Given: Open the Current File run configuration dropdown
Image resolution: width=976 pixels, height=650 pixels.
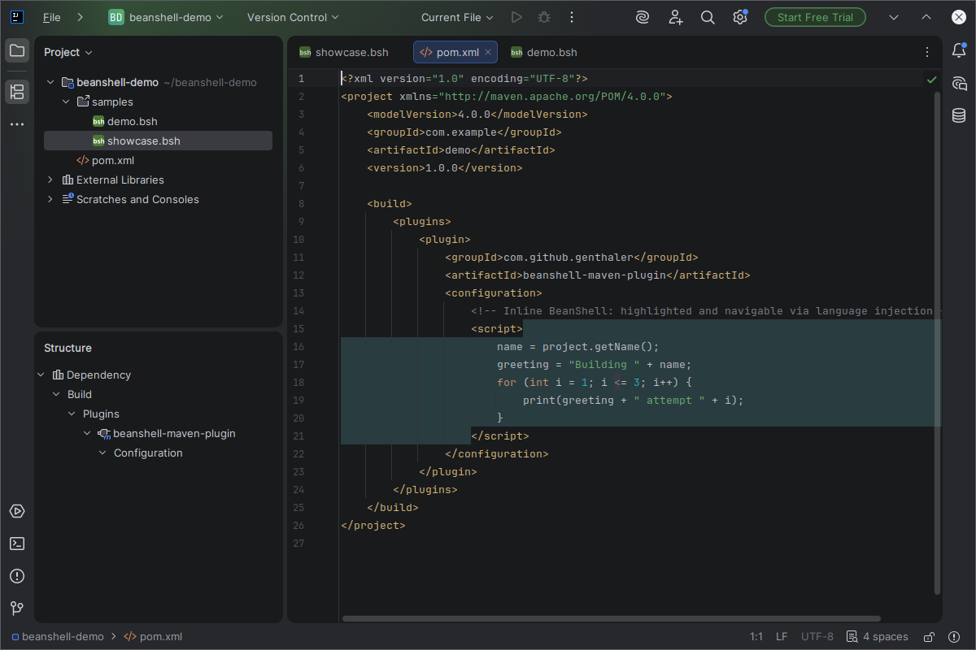Looking at the screenshot, I should (457, 17).
